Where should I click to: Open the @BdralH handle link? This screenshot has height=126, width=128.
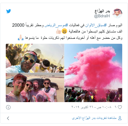coord(102,16)
